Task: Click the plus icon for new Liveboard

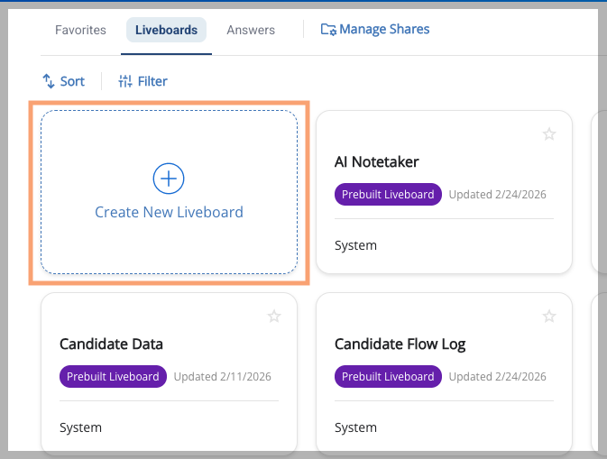Action: pyautogui.click(x=169, y=179)
